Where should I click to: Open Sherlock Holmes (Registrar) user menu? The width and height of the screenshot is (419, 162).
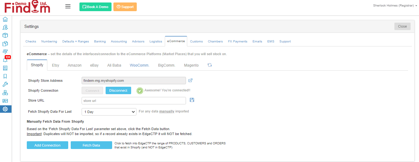point(395,6)
